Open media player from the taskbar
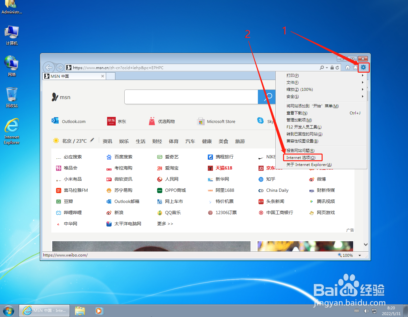 pos(99,311)
